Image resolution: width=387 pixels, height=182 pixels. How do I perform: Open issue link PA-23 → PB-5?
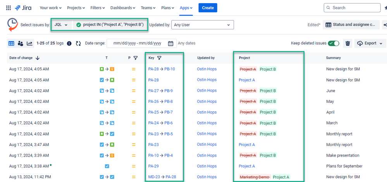(x=160, y=134)
